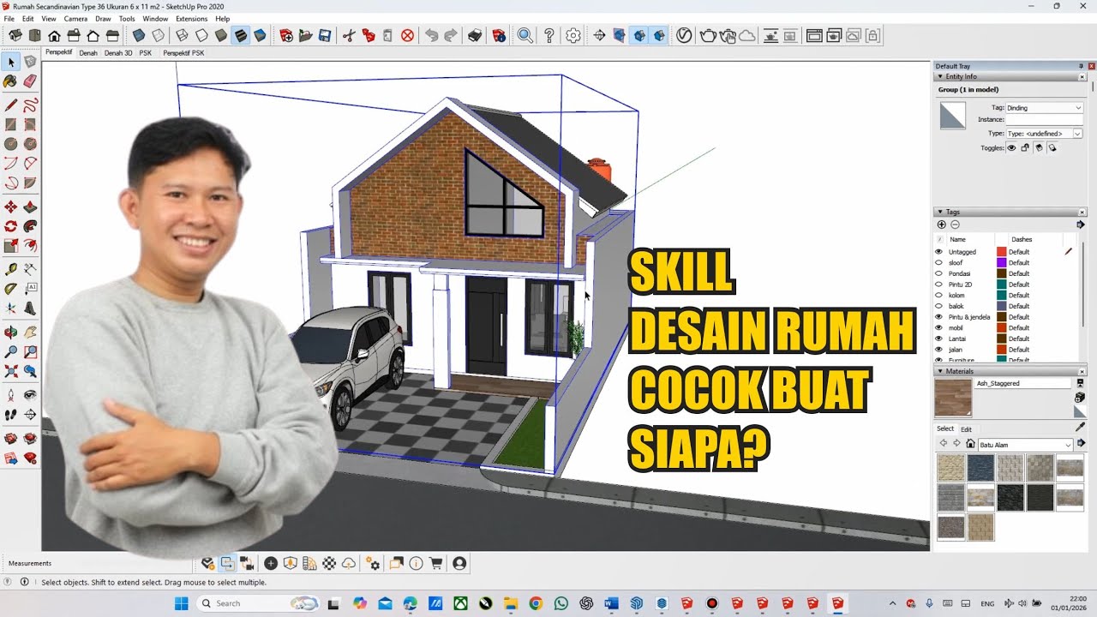Screen dimensions: 1097x617
Task: Collapse the Tags panel
Action: click(x=940, y=212)
